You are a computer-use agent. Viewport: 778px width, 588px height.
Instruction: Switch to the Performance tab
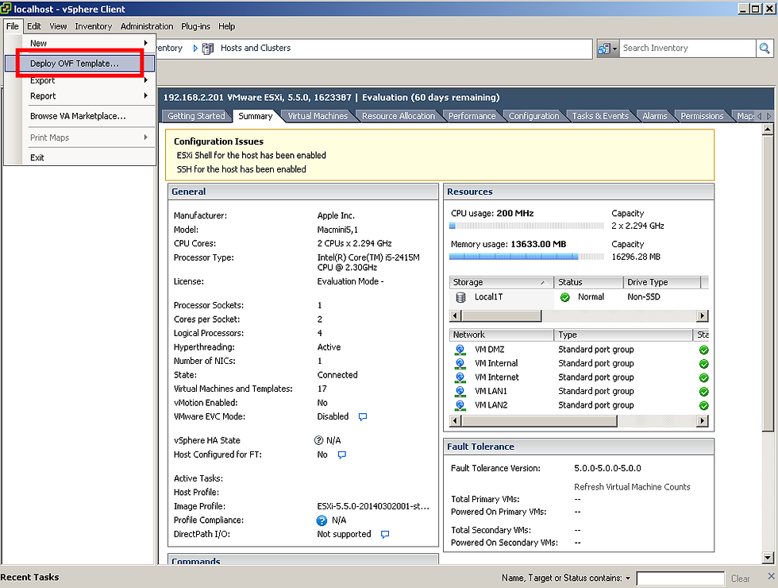(472, 116)
